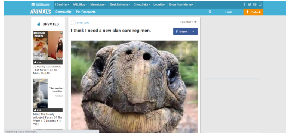Share post via Facebook Share button
This screenshot has width=287, height=135.
(x=181, y=31)
